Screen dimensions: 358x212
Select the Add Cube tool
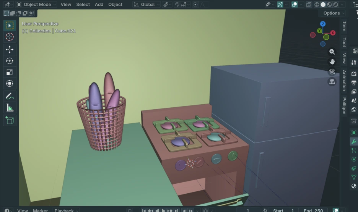[10, 120]
